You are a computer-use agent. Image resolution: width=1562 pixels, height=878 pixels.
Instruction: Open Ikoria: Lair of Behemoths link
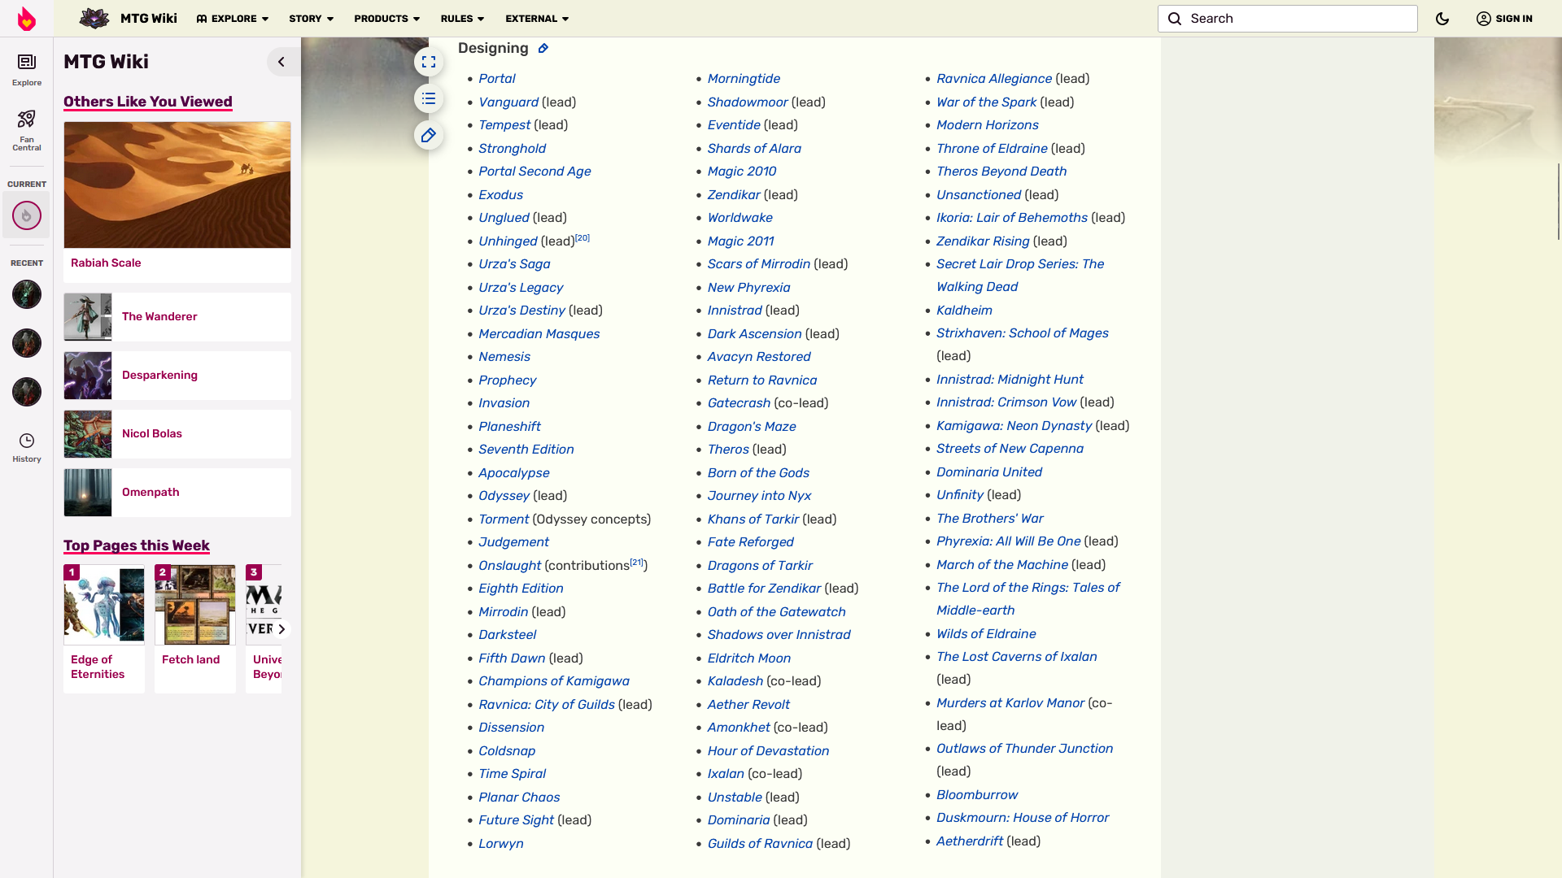click(1012, 218)
